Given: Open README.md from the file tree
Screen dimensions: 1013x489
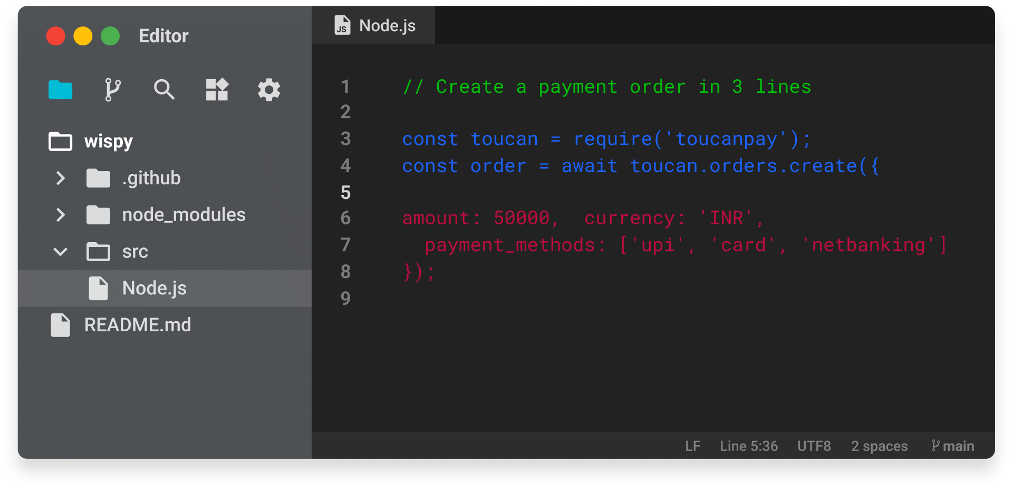Looking at the screenshot, I should 138,325.
